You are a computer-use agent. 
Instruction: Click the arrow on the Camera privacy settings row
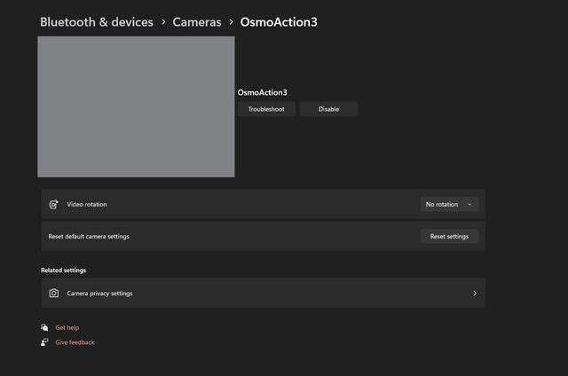pyautogui.click(x=475, y=294)
